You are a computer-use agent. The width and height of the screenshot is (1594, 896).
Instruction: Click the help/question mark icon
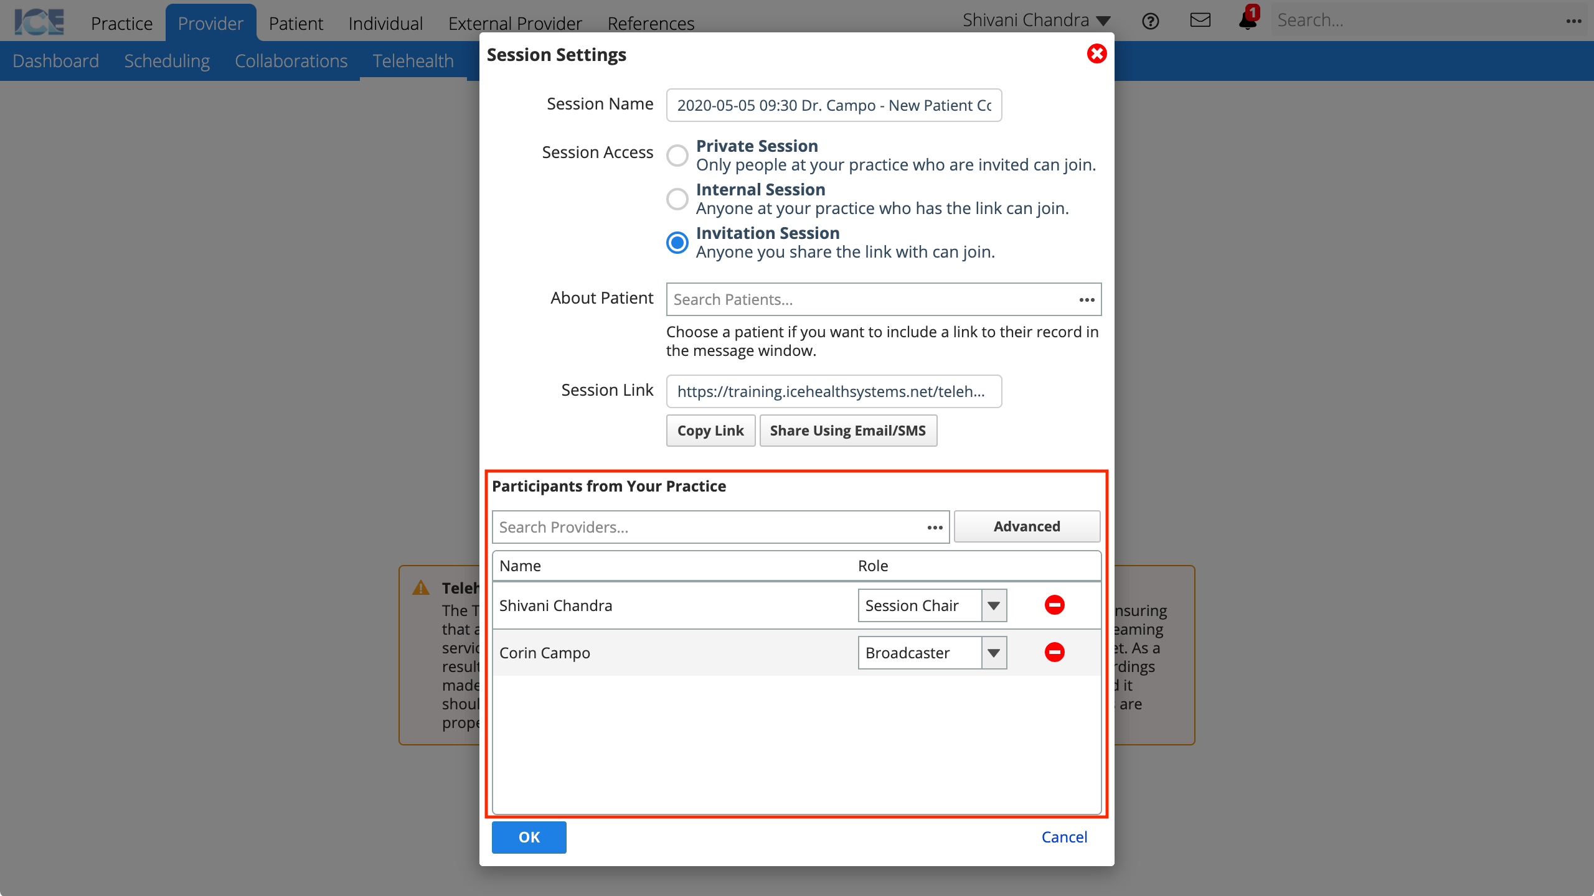pos(1151,21)
